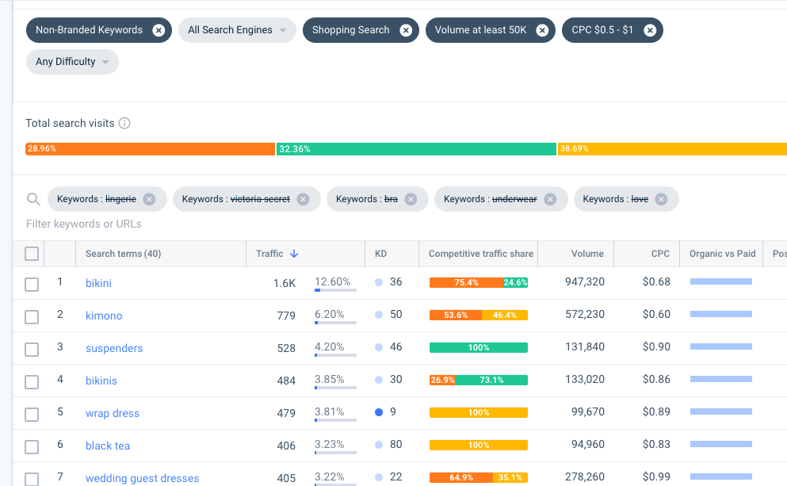Open the bikinis keyword link
The height and width of the screenshot is (486, 787).
pos(101,381)
